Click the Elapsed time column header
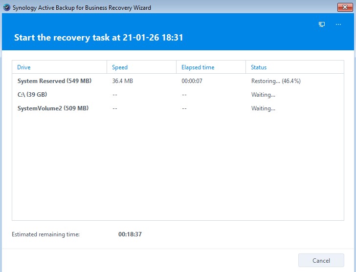The width and height of the screenshot is (356, 272). pyautogui.click(x=211, y=67)
